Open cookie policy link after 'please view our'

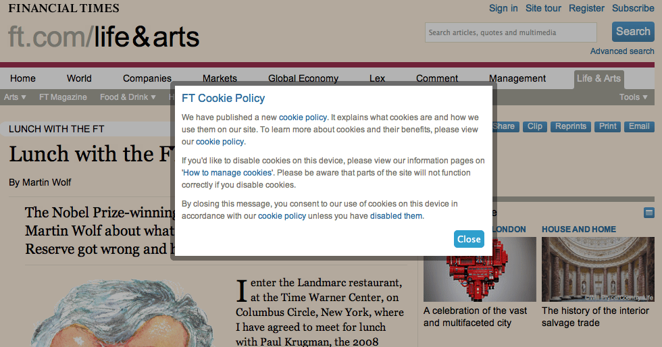[220, 142]
